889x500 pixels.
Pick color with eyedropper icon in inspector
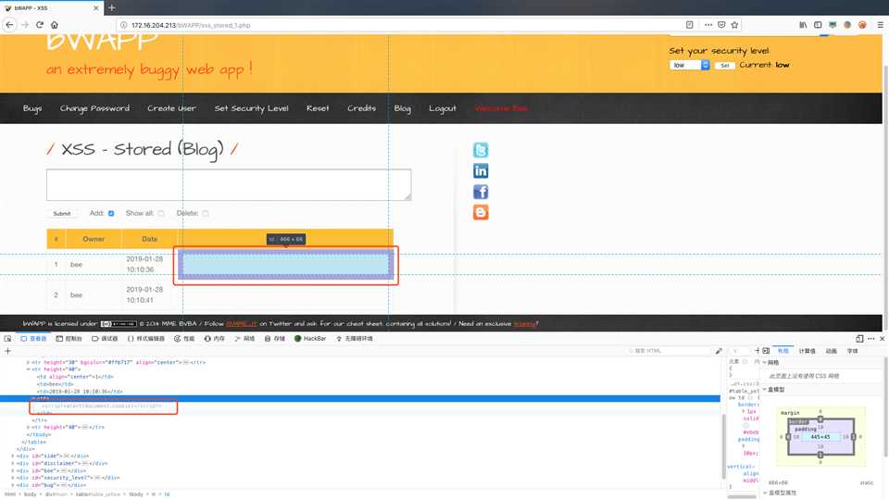coord(719,351)
